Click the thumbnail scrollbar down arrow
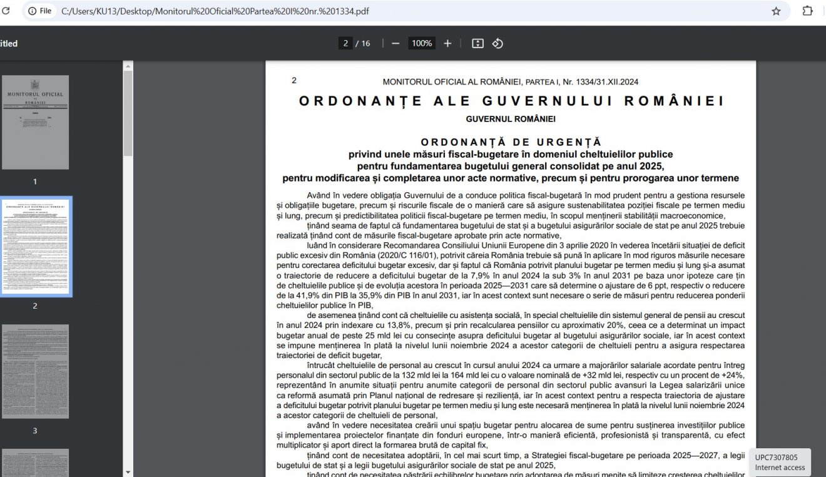 128,472
